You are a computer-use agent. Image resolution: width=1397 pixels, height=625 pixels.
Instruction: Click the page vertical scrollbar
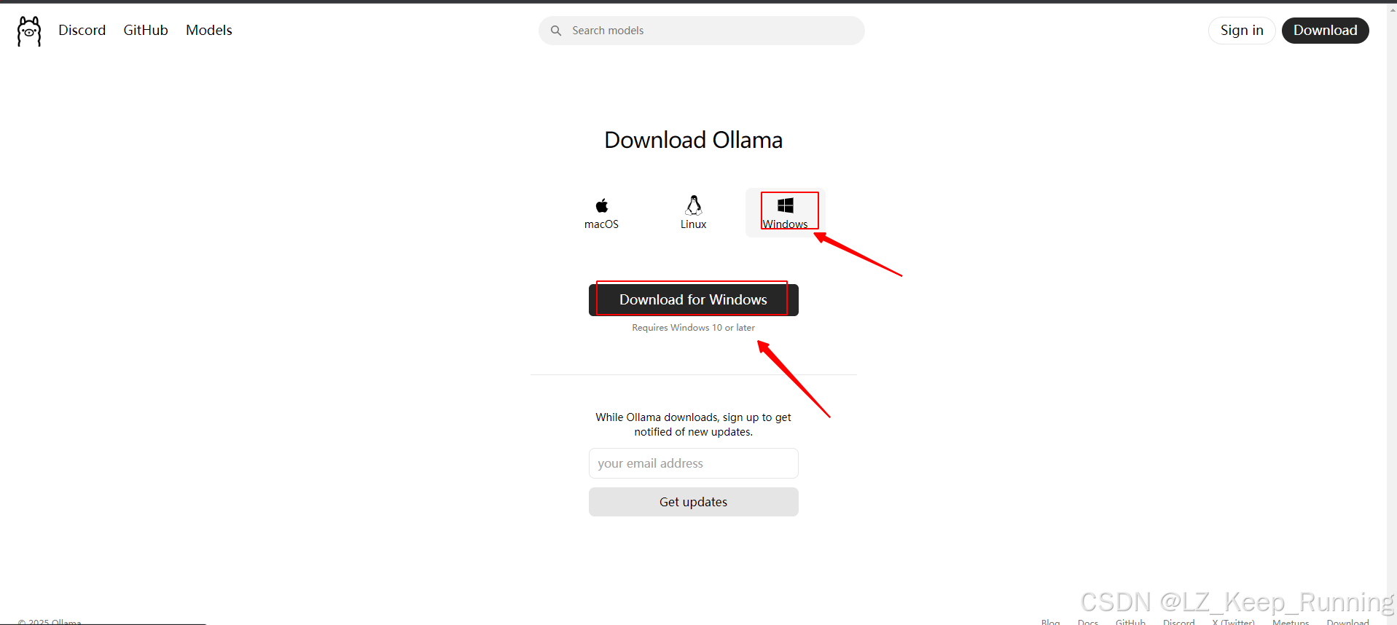[x=1392, y=313]
